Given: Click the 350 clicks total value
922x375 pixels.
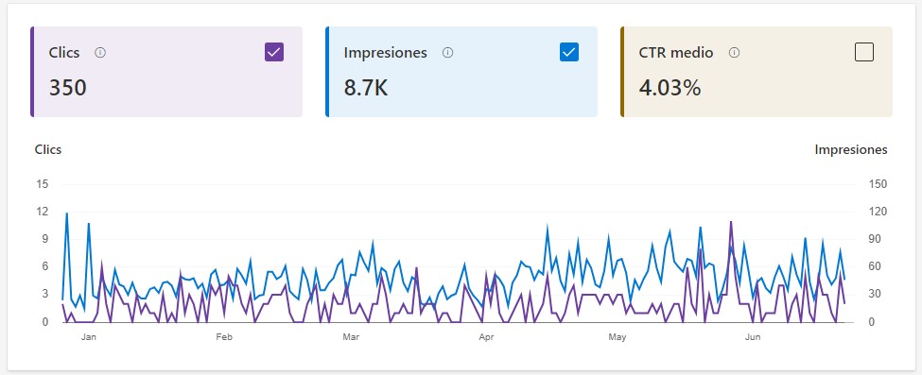Looking at the screenshot, I should point(68,88).
